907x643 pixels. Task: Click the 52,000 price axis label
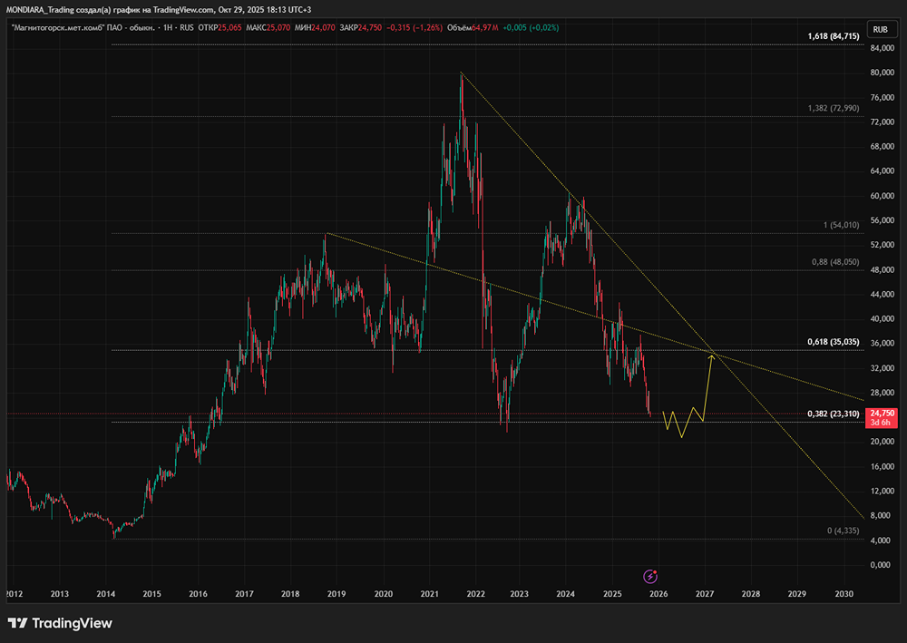[883, 245]
